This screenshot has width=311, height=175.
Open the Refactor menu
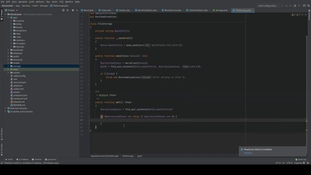pos(40,1)
